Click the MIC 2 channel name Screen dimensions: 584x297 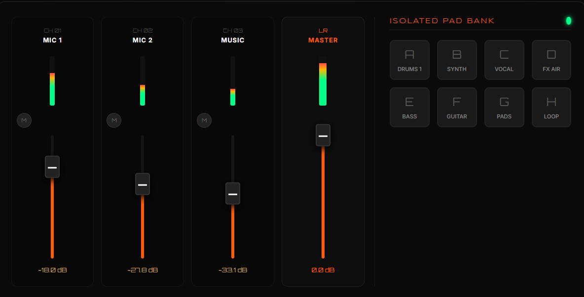(143, 40)
